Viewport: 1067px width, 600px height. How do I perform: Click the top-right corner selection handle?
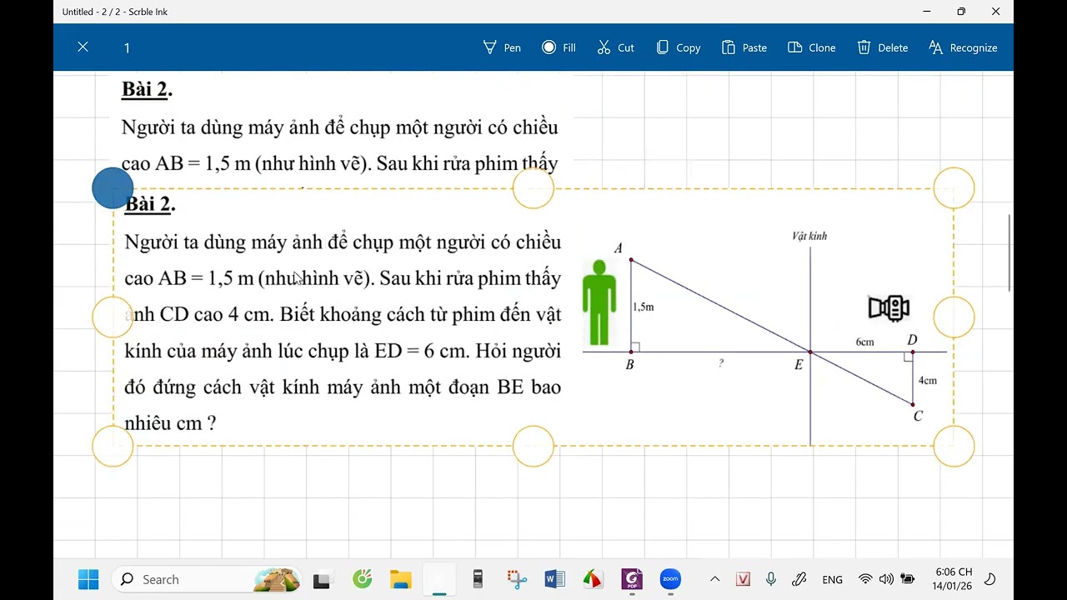click(954, 188)
